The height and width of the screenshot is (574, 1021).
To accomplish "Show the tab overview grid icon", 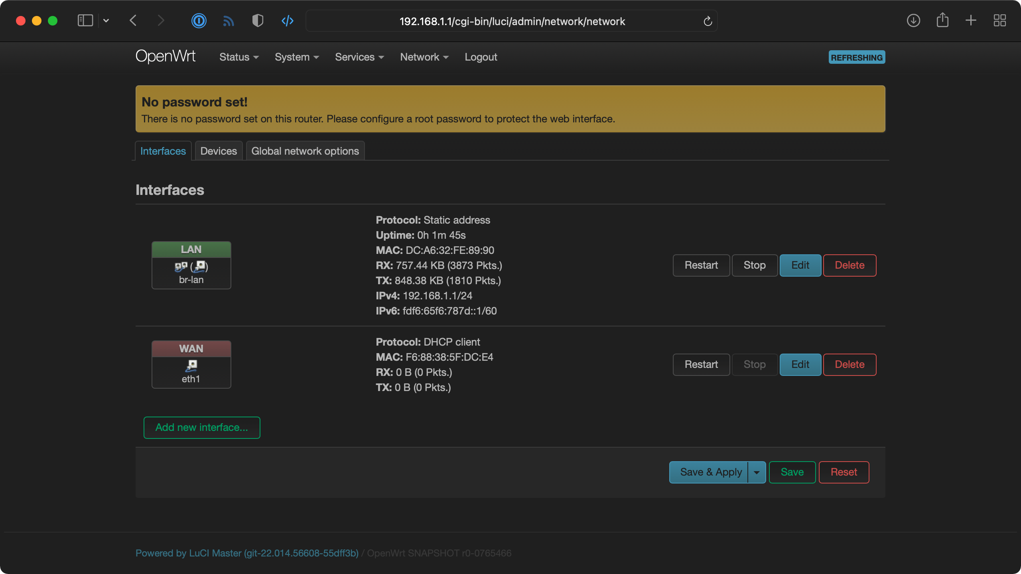I will tap(1000, 21).
